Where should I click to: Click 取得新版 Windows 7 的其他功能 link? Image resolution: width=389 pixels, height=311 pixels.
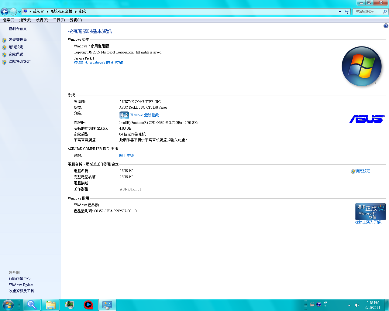pos(99,63)
